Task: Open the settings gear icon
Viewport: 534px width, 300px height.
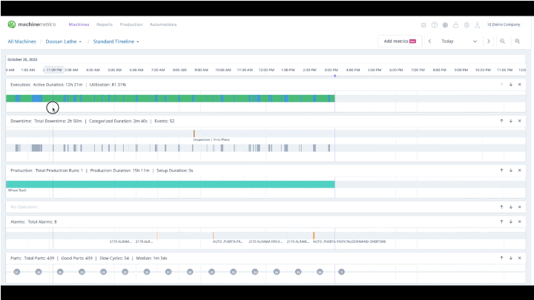Action: [x=467, y=25]
